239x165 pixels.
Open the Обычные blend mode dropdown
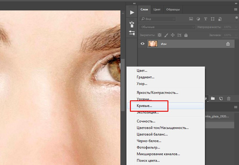pos(167,27)
